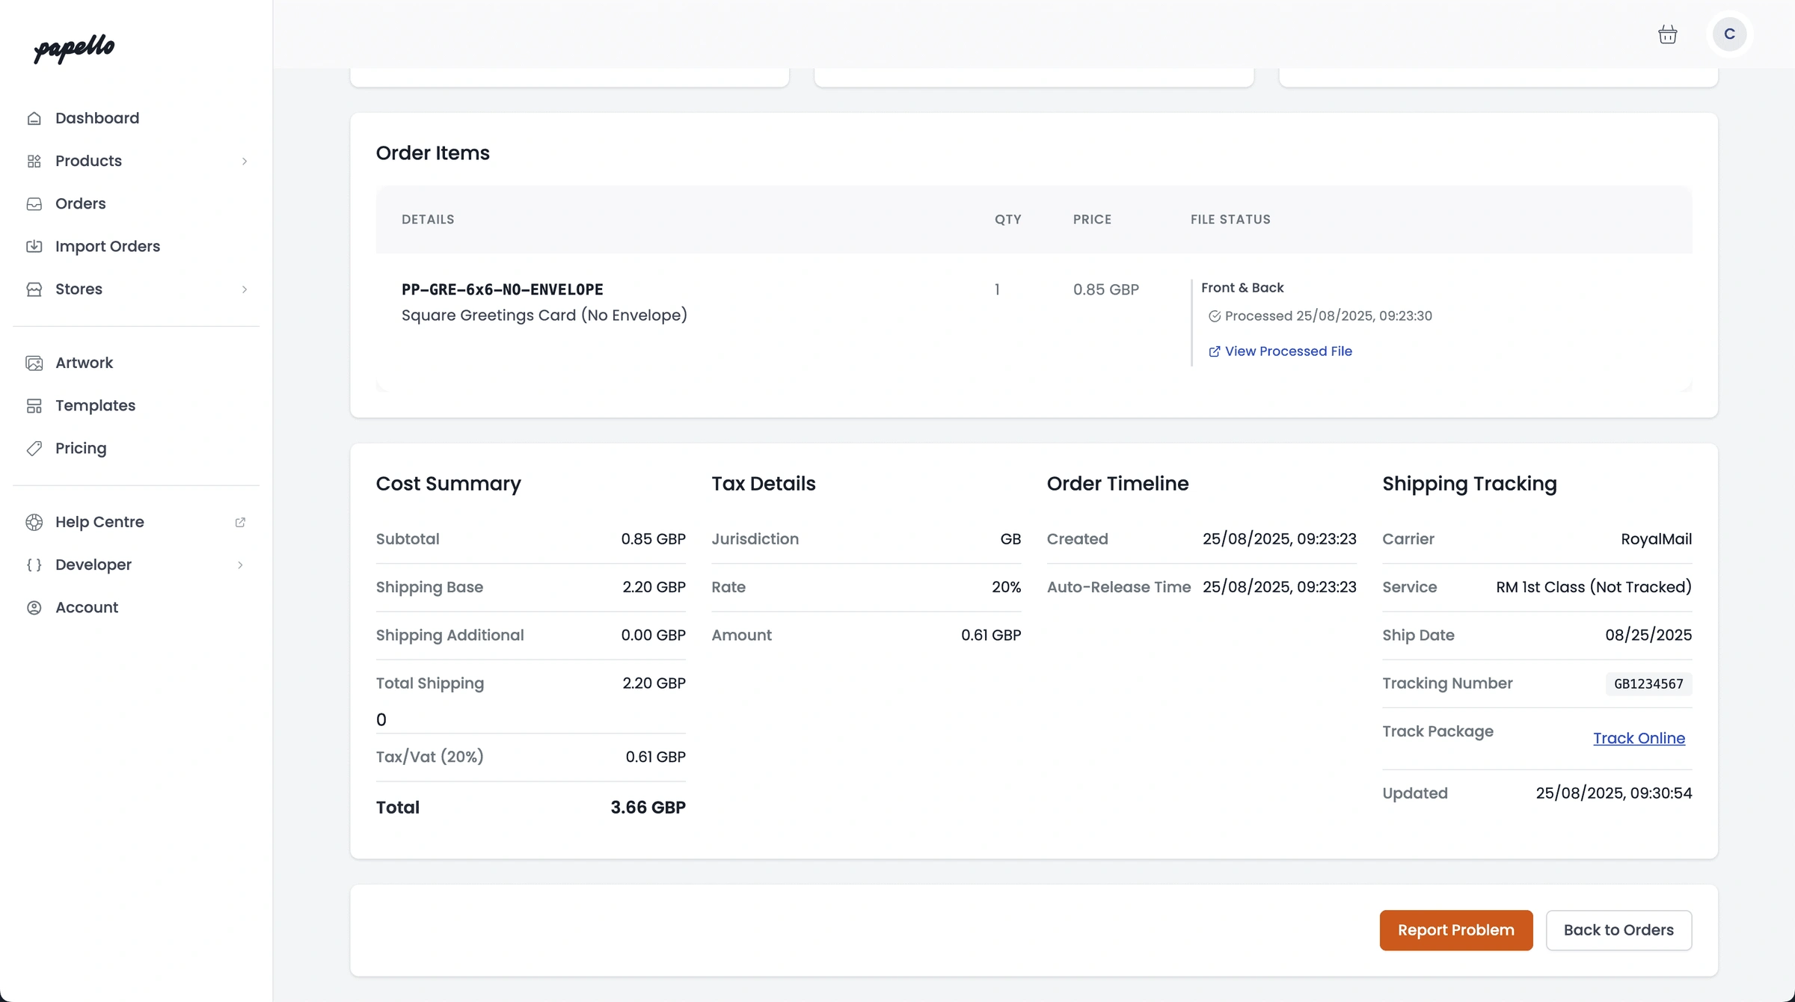Open the View Processed File link
The width and height of the screenshot is (1795, 1002).
[1288, 351]
